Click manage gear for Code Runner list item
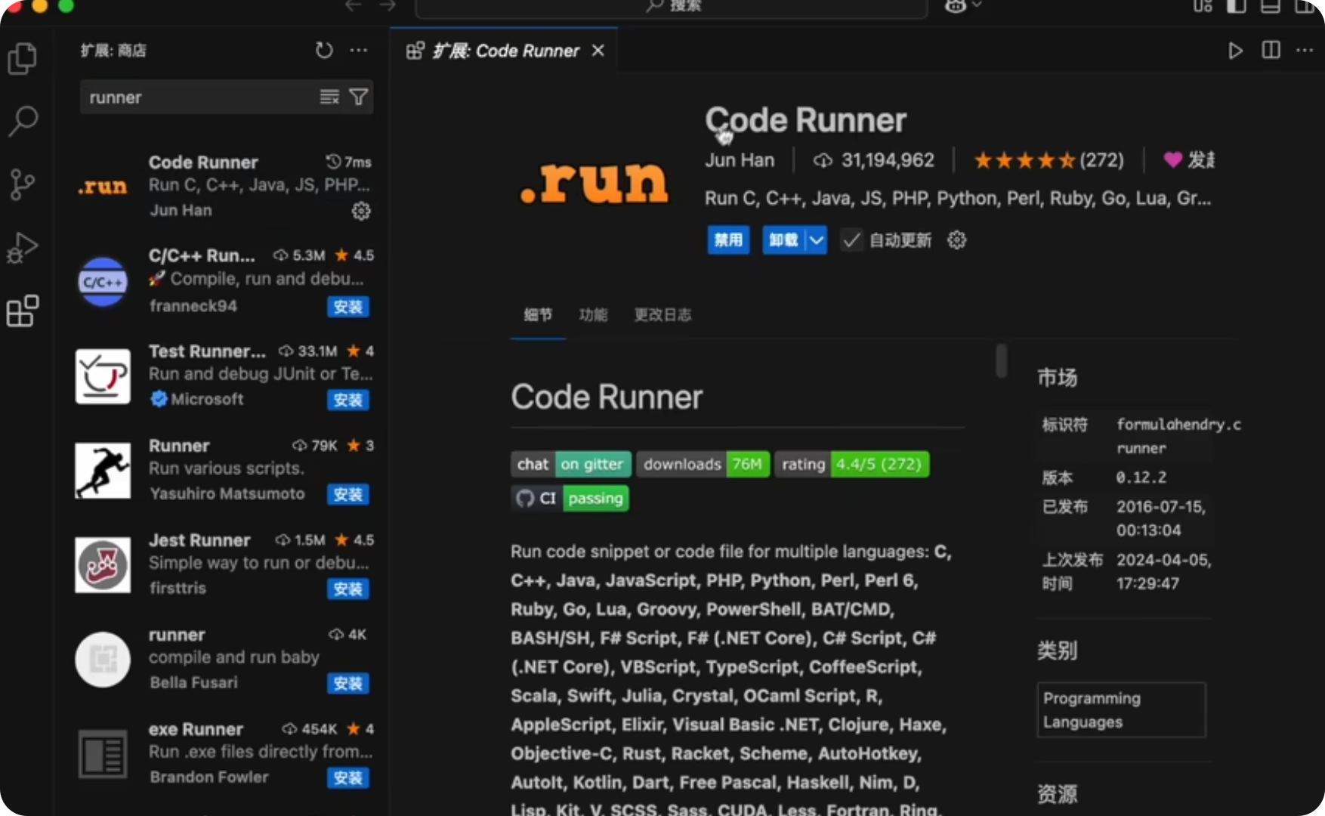 pyautogui.click(x=361, y=211)
